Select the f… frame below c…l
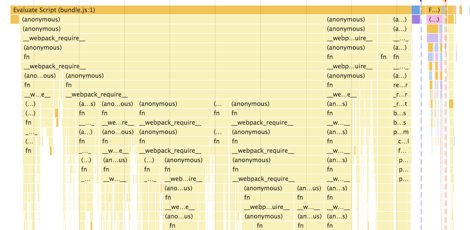 pyautogui.click(x=403, y=151)
